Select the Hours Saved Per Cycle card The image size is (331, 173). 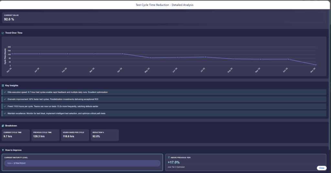pos(75,135)
